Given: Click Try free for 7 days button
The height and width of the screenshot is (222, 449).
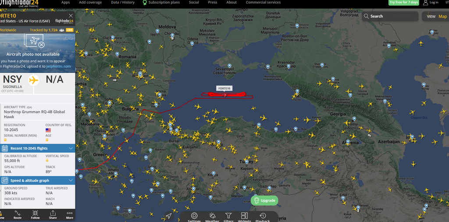Looking at the screenshot, I should tap(404, 2).
